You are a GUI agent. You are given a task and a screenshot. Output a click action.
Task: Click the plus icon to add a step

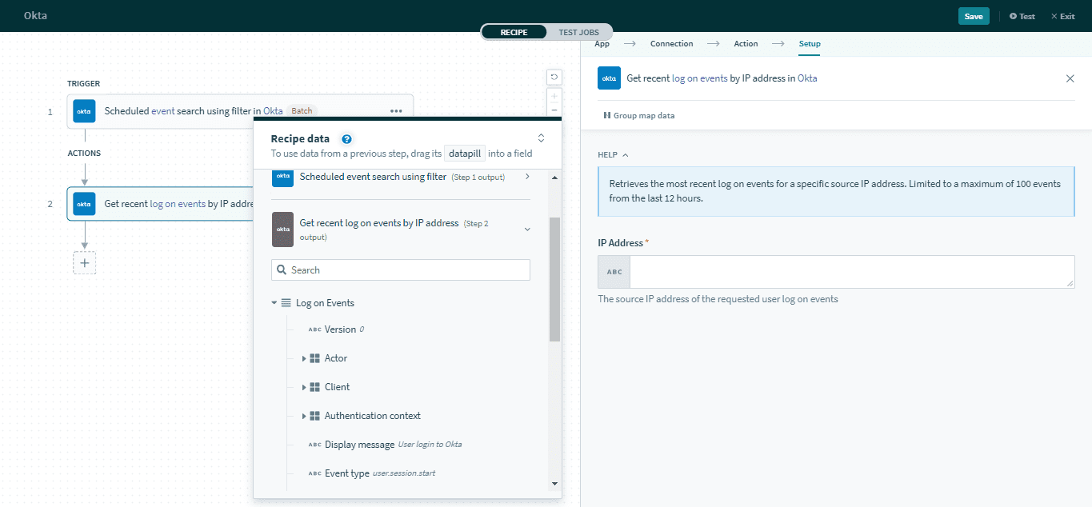pos(84,263)
